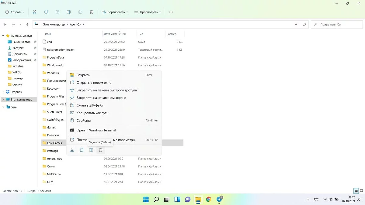
Task: Select Свойства in the context menu
Action: point(84,121)
